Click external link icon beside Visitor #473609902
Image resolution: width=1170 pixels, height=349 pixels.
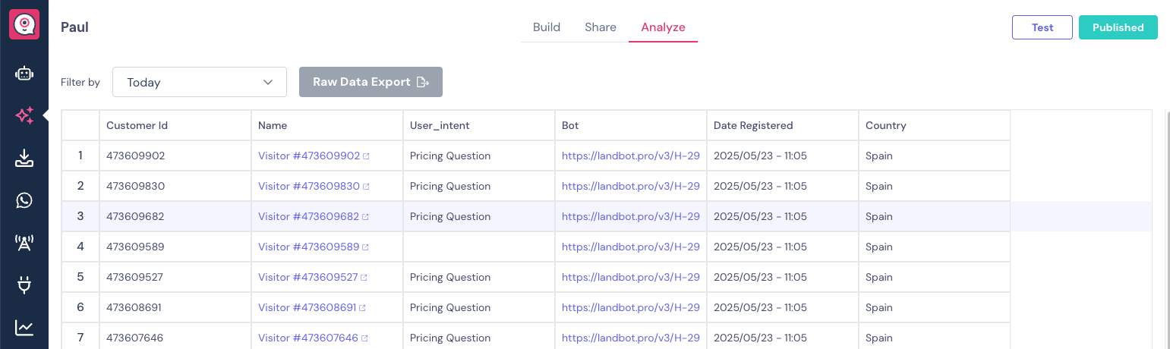coord(367,156)
